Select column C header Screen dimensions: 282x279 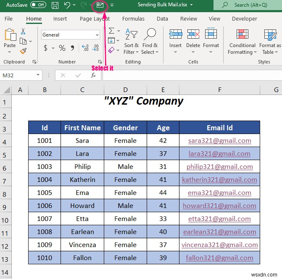82,89
